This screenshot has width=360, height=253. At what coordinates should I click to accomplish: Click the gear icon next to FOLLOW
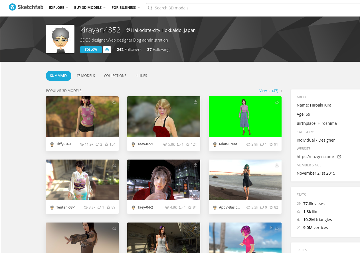click(107, 50)
